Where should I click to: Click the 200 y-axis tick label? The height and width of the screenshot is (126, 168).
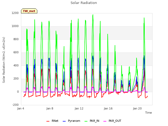coord(16,79)
